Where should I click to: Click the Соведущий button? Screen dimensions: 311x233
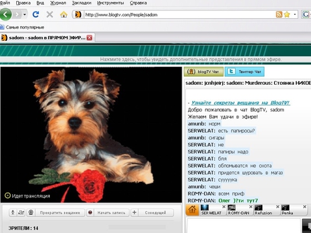(155, 213)
